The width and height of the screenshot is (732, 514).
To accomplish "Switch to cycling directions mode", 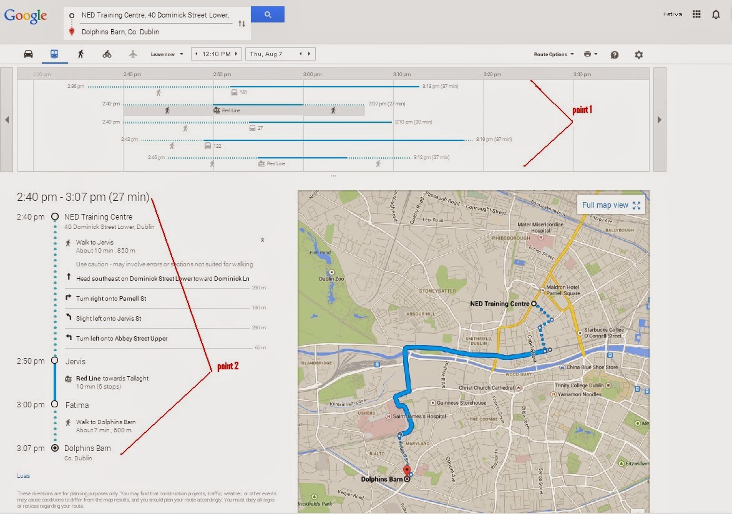I will [107, 54].
